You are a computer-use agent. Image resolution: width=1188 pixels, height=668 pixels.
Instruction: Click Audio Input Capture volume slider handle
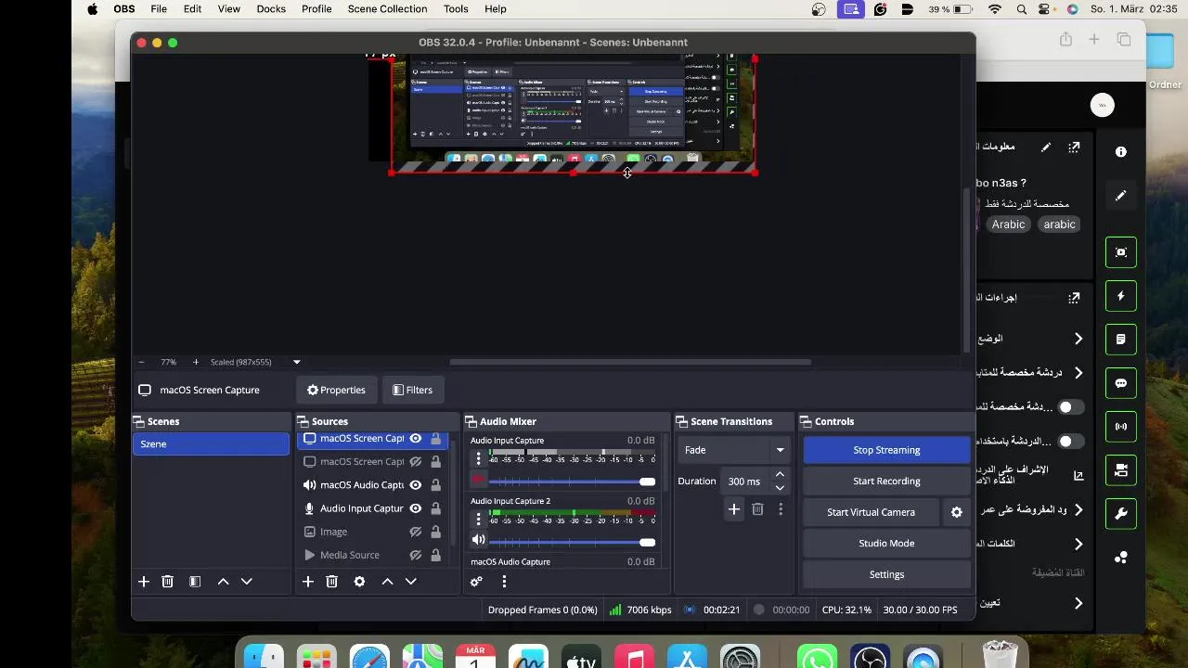click(647, 482)
